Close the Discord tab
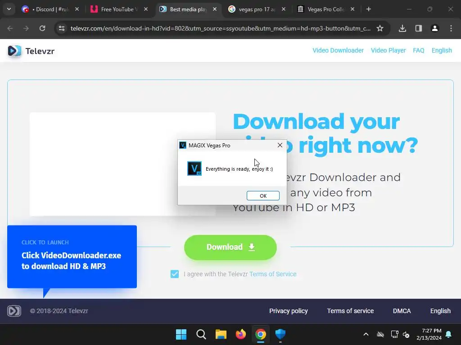This screenshot has height=345, width=461. coord(77,9)
